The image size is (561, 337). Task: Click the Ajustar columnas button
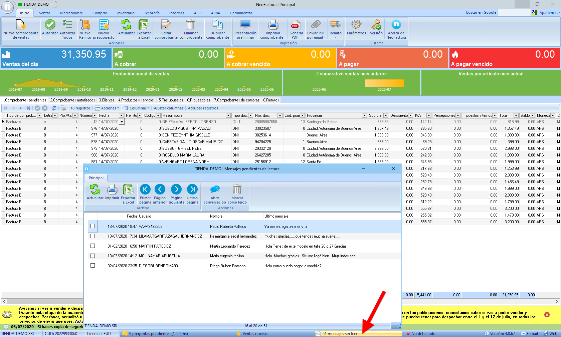click(x=168, y=108)
